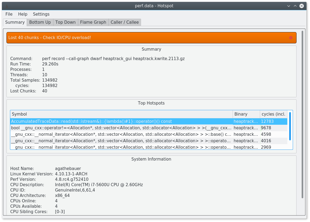310x222 pixels.
Task: Click the CPU Description Intel Core i7-5600U
Action: tap(99, 185)
